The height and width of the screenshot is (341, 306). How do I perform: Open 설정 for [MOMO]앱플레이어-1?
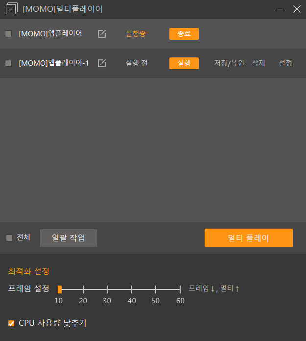pos(285,63)
